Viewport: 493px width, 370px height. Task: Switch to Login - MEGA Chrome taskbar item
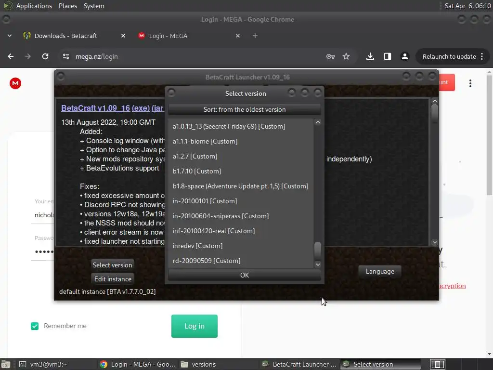pos(138,364)
